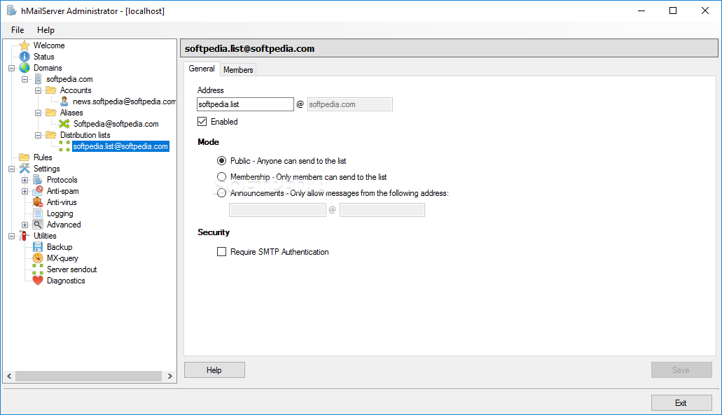Click the announcements sender domain field

click(382, 210)
